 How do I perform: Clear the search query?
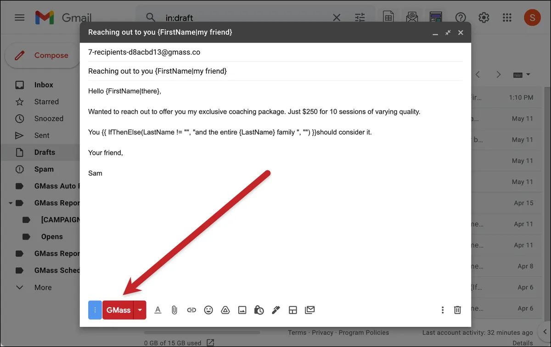(x=337, y=18)
